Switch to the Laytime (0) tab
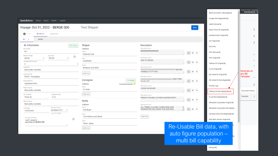Image resolution: width=278 pixels, height=156 pixels. point(54,34)
